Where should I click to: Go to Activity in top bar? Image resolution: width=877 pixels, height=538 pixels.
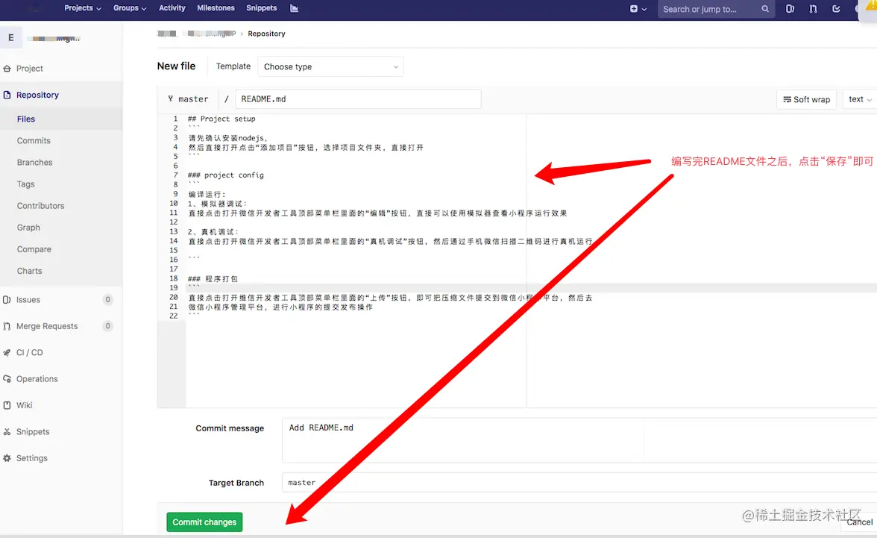[x=172, y=8]
